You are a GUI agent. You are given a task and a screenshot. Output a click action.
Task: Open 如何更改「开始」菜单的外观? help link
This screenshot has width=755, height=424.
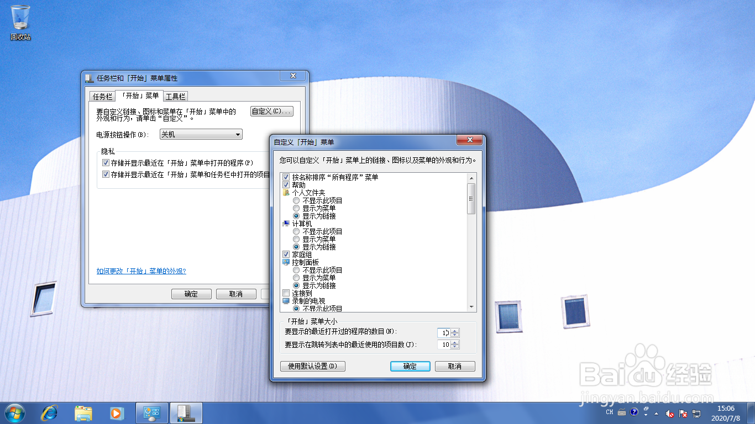(x=141, y=271)
